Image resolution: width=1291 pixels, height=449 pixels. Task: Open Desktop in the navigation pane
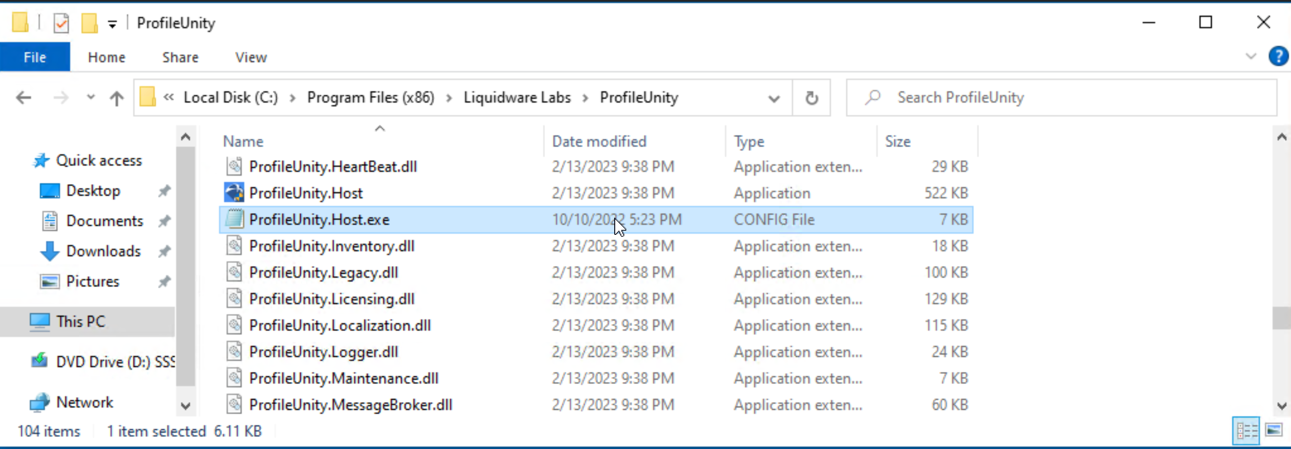[93, 190]
